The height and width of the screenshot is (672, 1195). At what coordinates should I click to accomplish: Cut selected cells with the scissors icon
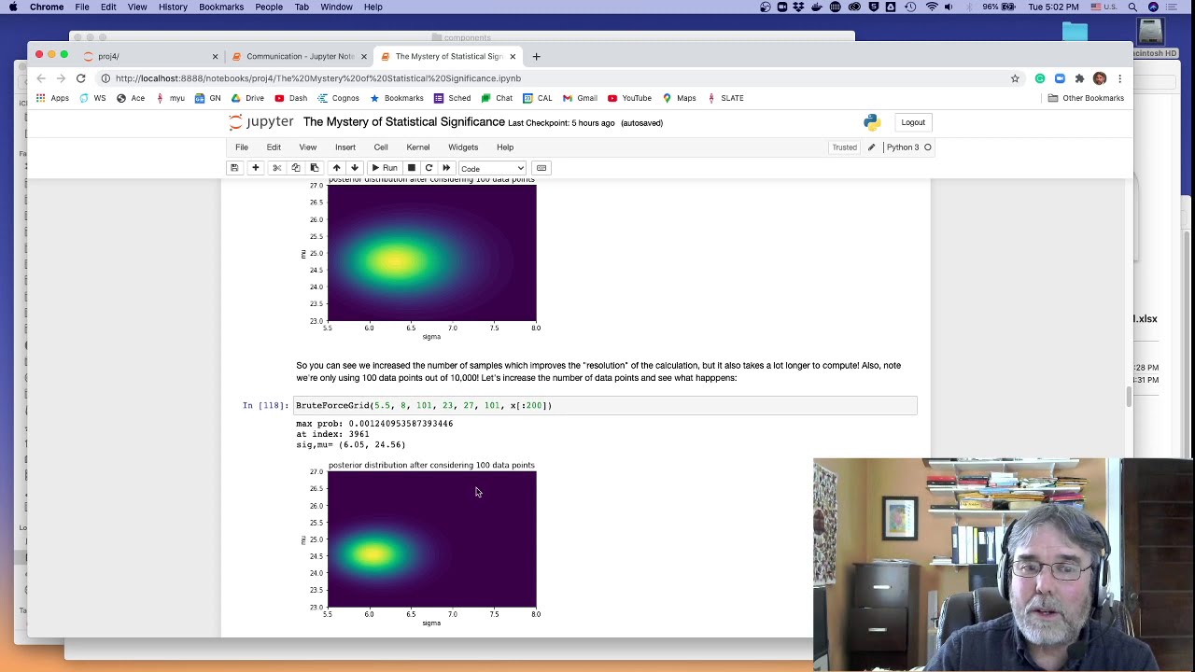pyautogui.click(x=276, y=168)
